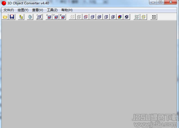The height and width of the screenshot is (128, 179).
Task: Rotate around Y axis icon
Action: click(56, 17)
